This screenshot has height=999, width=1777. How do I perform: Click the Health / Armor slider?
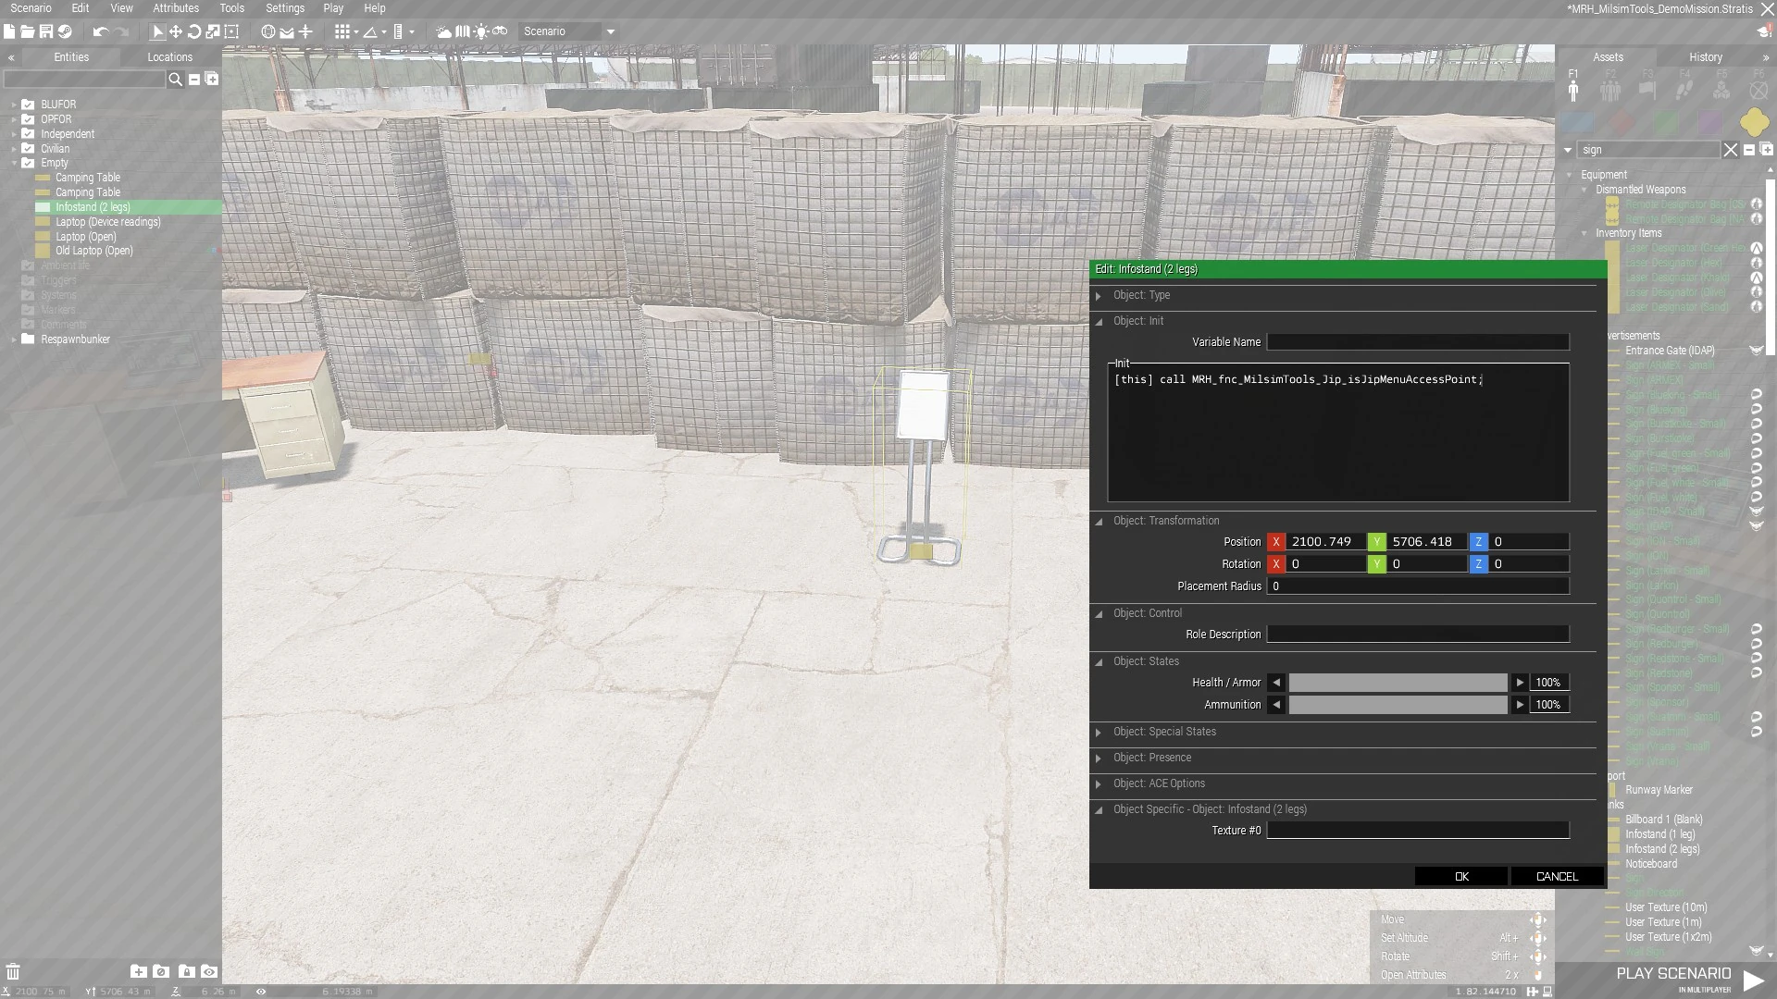(1398, 683)
